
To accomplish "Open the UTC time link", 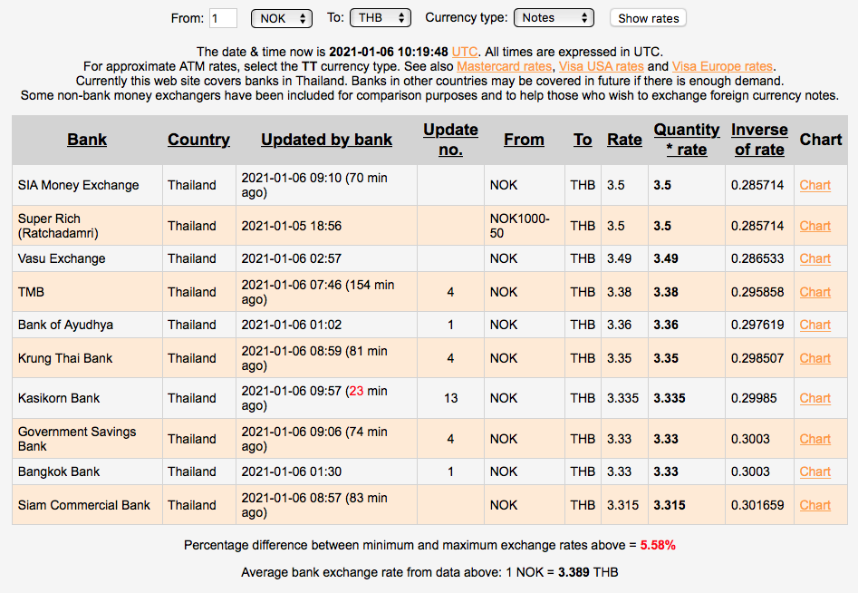I will [465, 52].
